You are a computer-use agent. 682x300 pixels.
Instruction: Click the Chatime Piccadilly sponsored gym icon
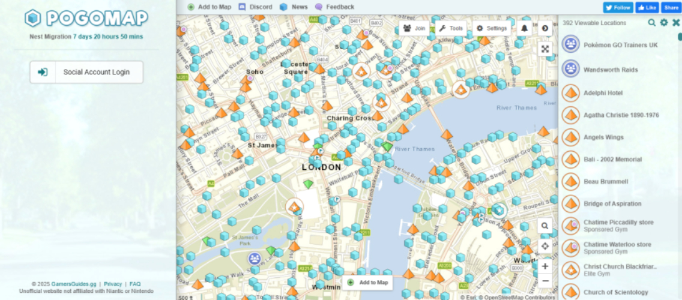pos(571,226)
